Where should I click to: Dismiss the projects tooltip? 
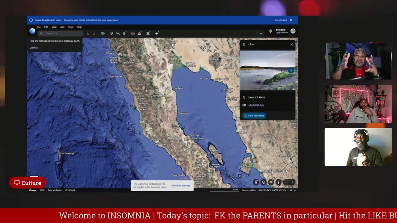[x=34, y=48]
